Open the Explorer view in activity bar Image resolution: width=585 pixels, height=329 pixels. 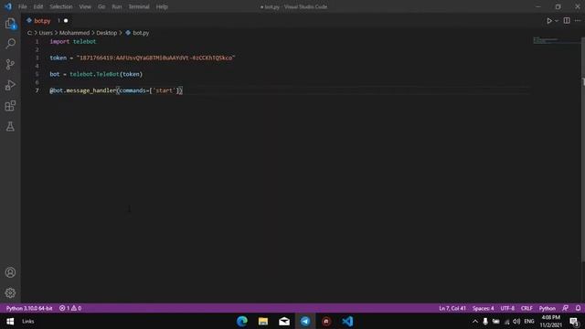pos(10,24)
